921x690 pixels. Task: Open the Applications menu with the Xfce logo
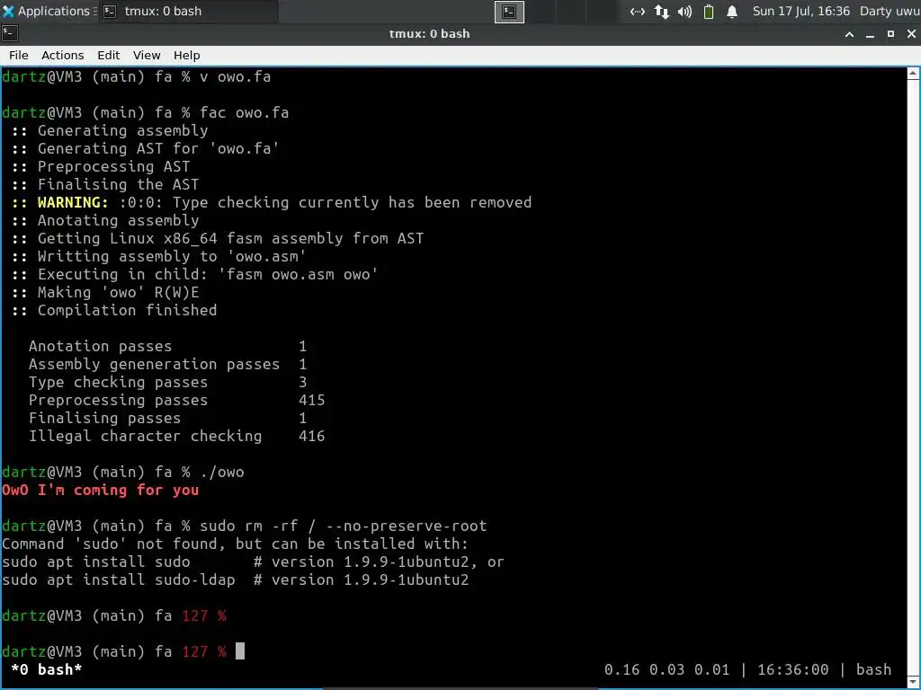pos(49,11)
